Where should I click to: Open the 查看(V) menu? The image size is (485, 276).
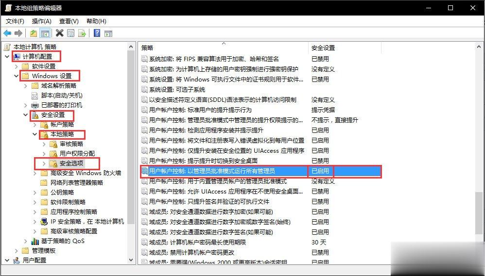pos(69,21)
